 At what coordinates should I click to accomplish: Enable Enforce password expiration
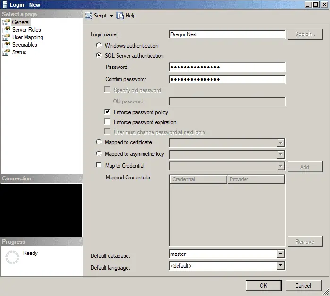(107, 122)
